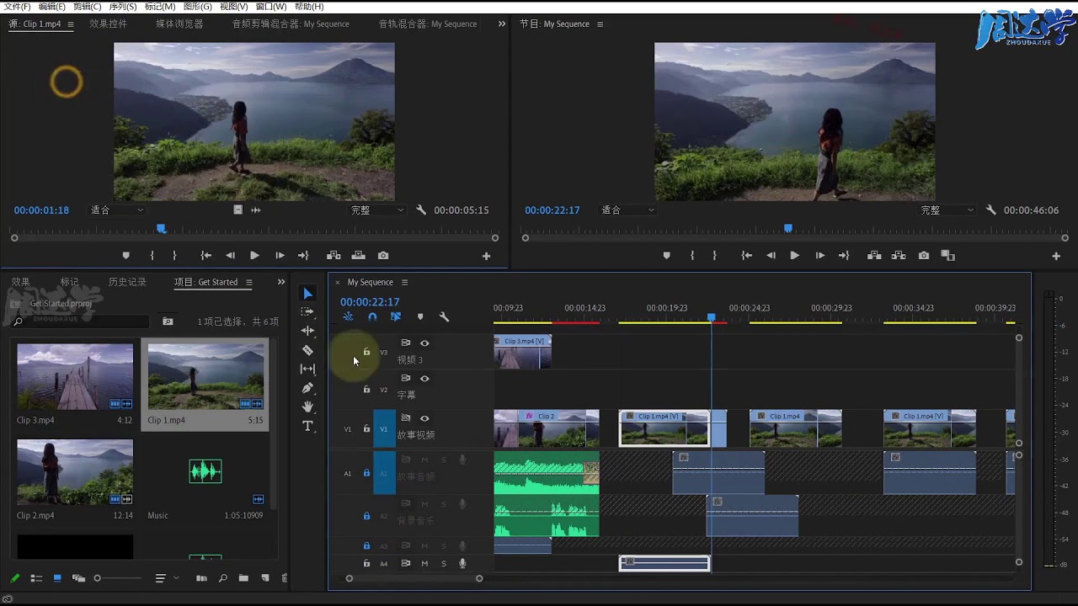1078x606 pixels.
Task: Click Insert button in Source monitor
Action: (334, 256)
